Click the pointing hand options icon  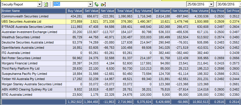tap(103, 4)
